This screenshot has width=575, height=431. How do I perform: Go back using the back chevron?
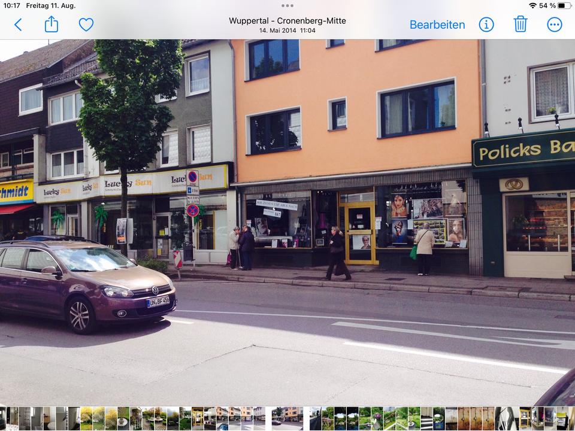pos(18,25)
